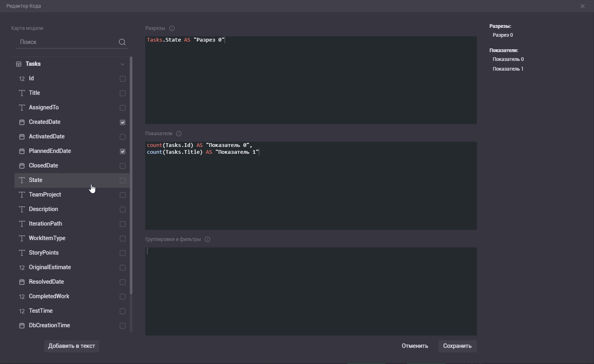The width and height of the screenshot is (594, 364).
Task: Click the numeric icon for OriginalEstimate
Action: point(22,268)
